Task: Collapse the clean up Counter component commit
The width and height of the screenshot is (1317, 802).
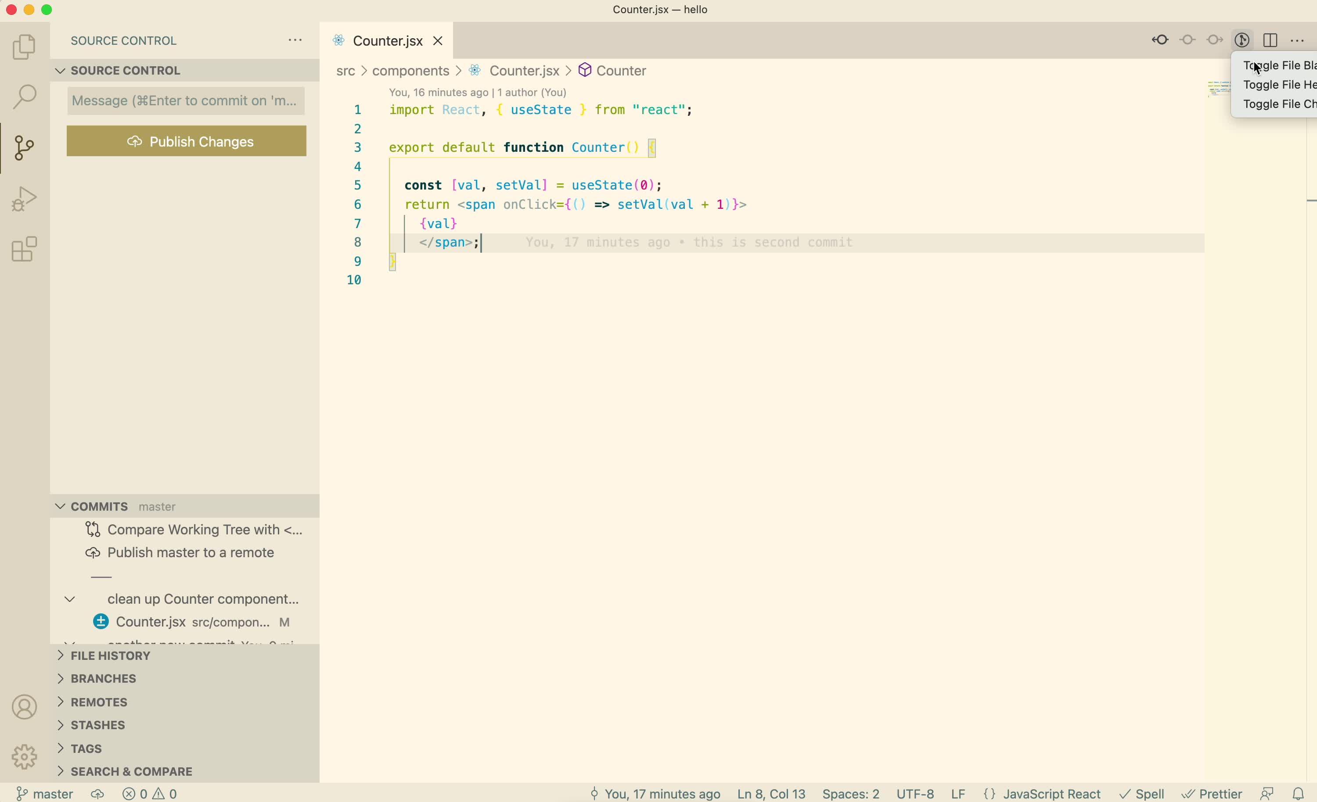Action: tap(70, 599)
